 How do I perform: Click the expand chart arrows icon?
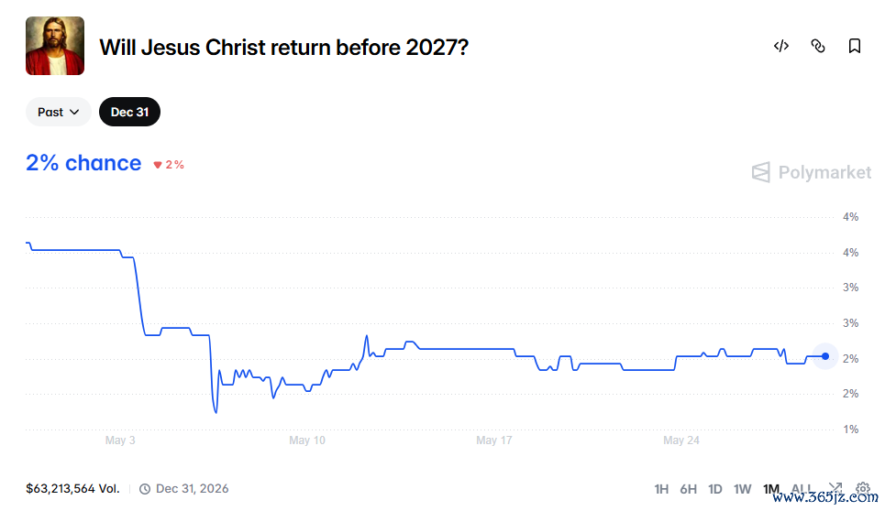(835, 488)
